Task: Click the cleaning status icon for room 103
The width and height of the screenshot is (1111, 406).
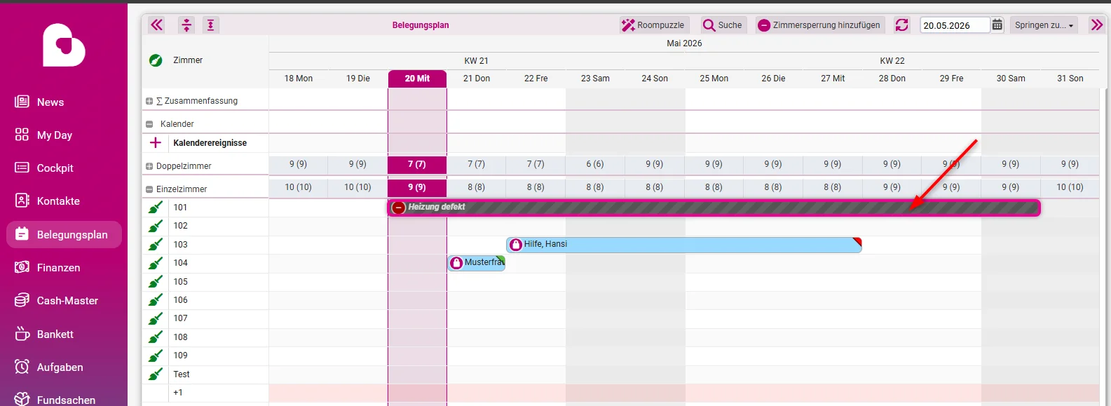Action: [156, 245]
